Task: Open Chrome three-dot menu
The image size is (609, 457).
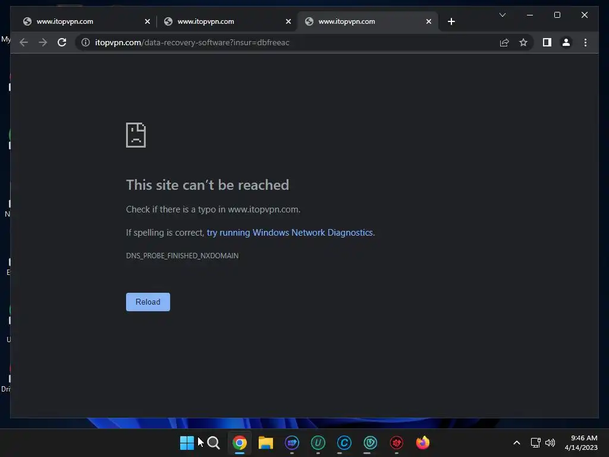Action: (585, 42)
